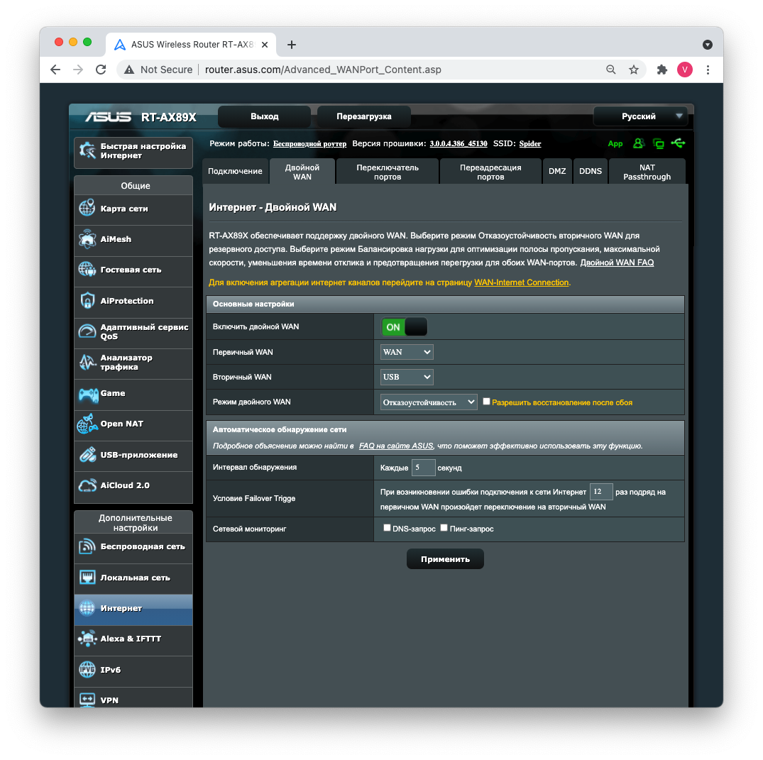Screen dimensions: 763x760
Task: Open the AiCloud 2.0 cloud icon
Action: point(87,485)
